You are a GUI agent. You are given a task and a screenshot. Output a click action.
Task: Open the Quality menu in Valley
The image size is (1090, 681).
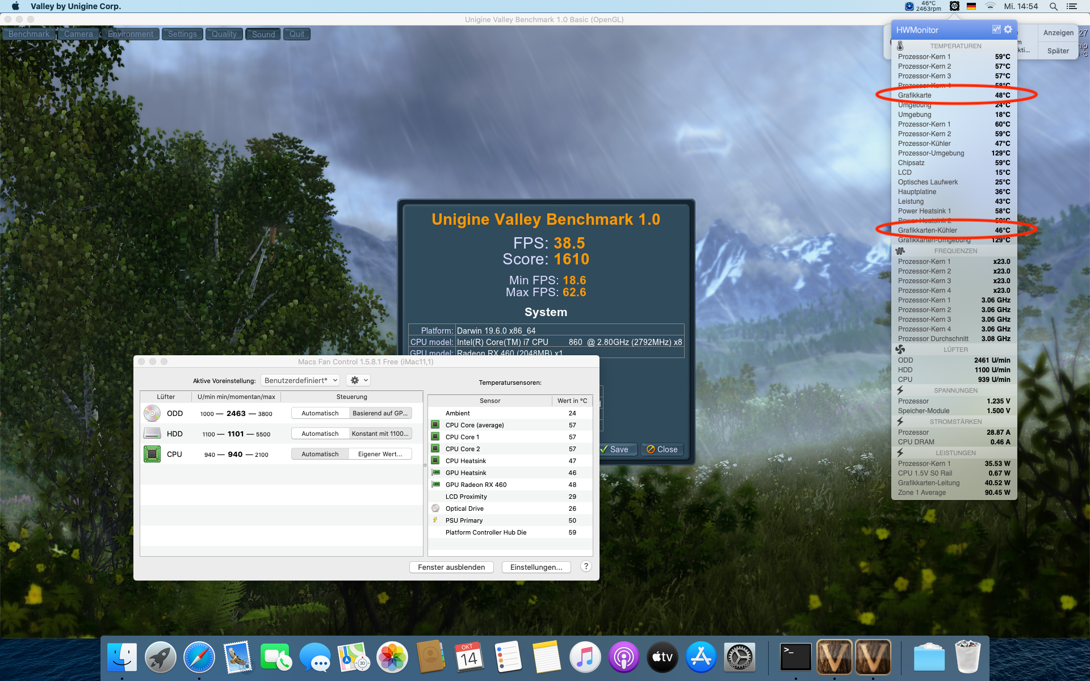(224, 34)
